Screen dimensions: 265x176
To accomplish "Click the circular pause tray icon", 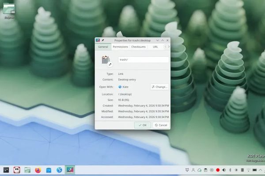I will (212, 170).
